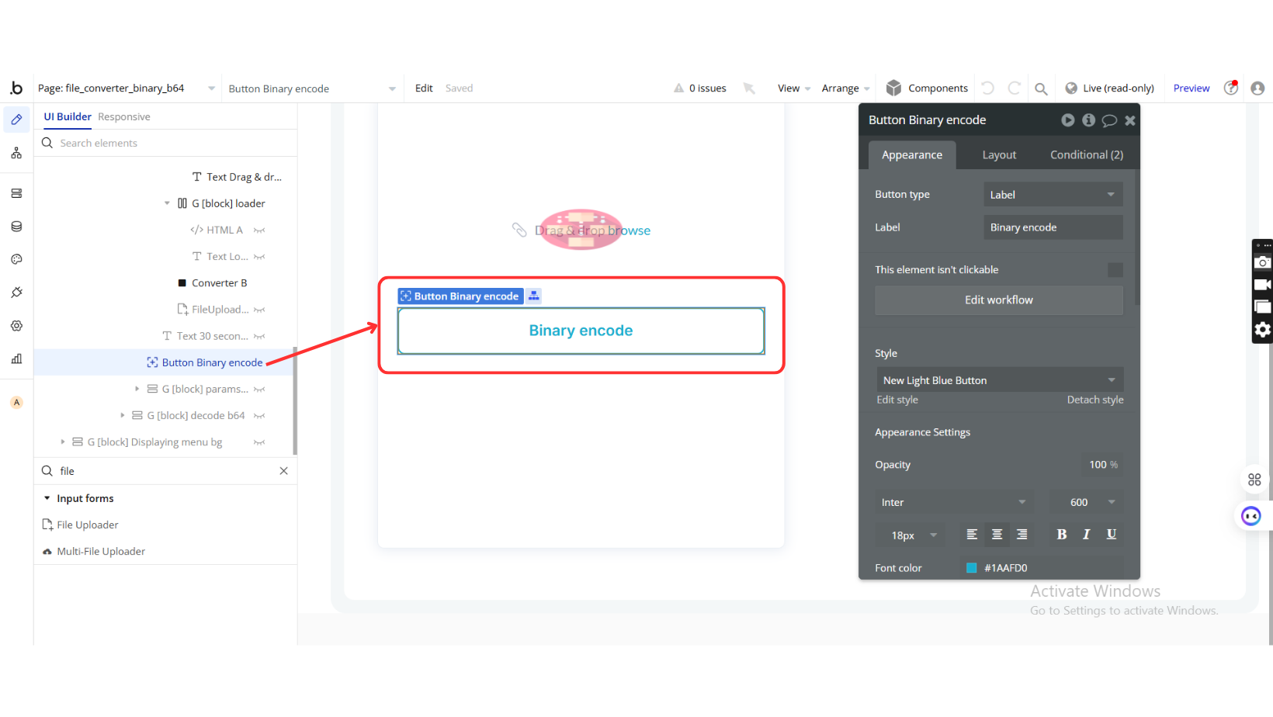Click the Preview link
The width and height of the screenshot is (1273, 717).
1191,88
